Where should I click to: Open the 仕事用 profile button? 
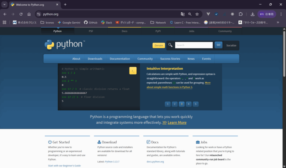(x=267, y=14)
